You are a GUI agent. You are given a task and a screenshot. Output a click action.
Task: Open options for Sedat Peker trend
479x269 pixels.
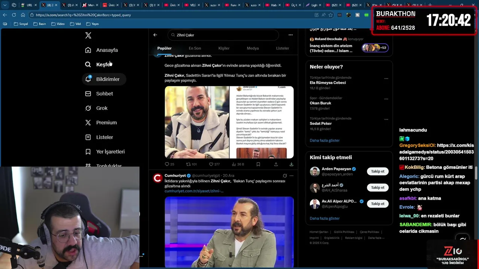coord(386,120)
